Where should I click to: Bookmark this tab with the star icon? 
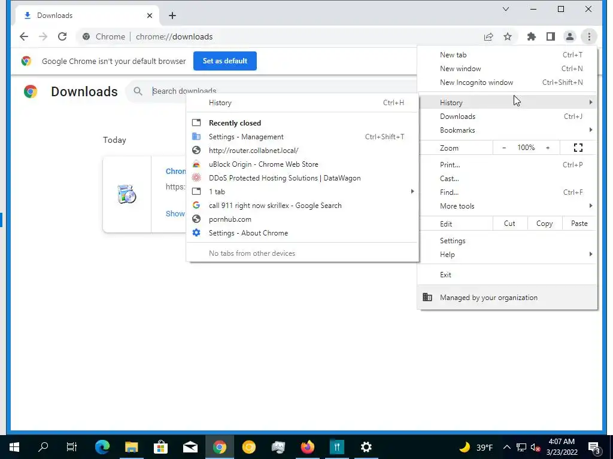tap(508, 36)
